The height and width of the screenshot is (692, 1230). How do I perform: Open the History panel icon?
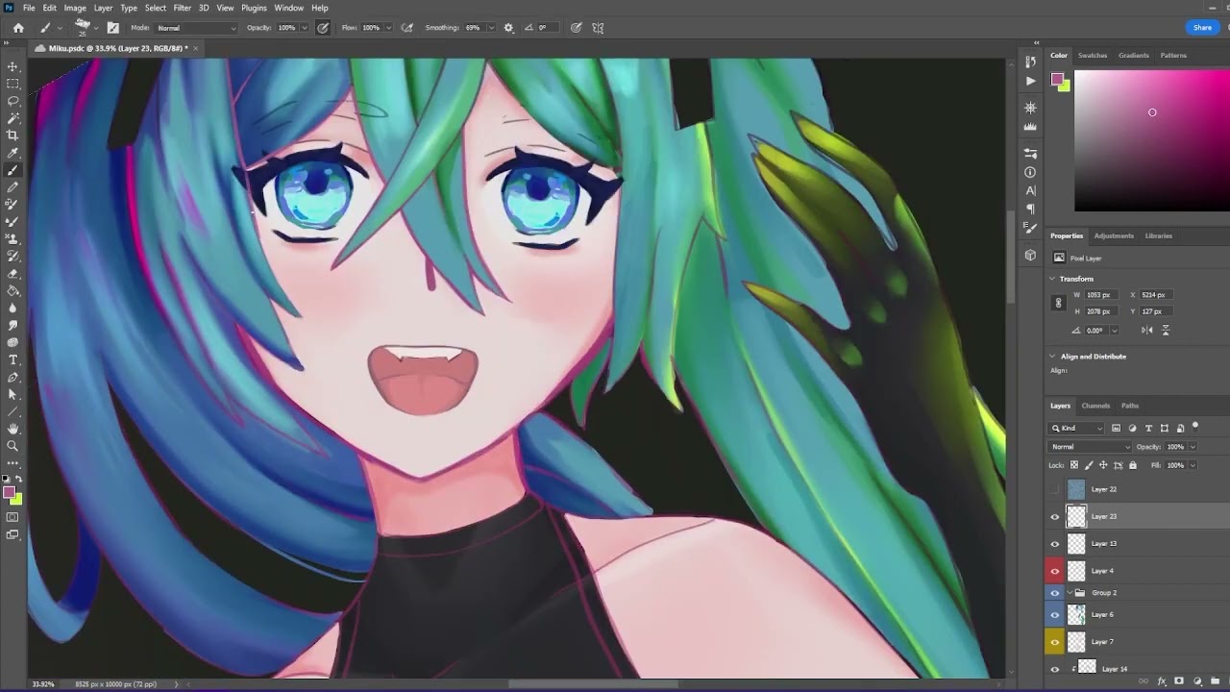point(1030,62)
